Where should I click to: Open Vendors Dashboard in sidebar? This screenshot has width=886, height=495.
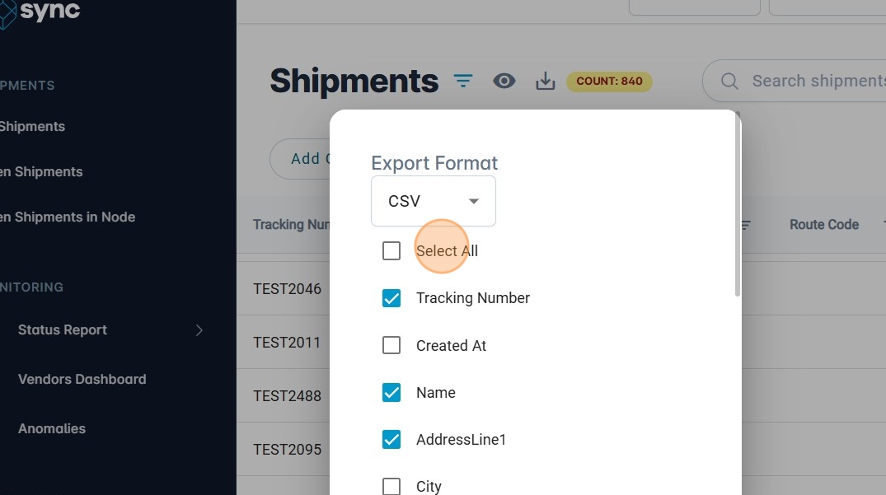(82, 380)
